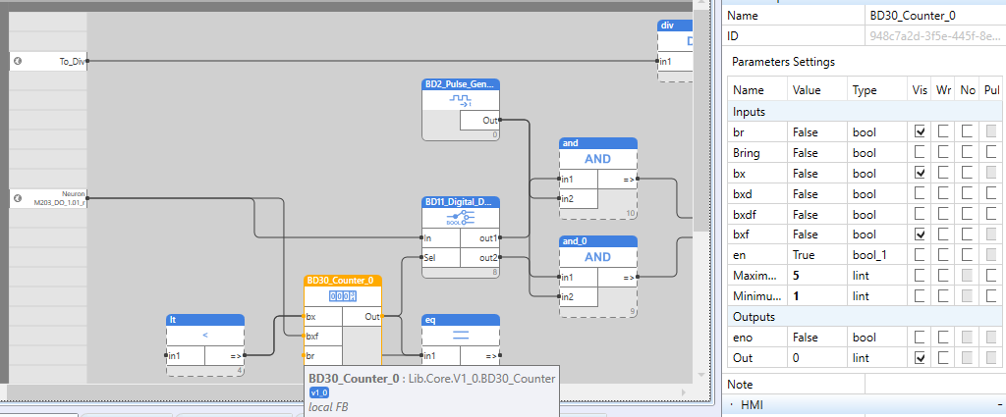Select the BD30_Counter_0 counter display icon

click(343, 296)
